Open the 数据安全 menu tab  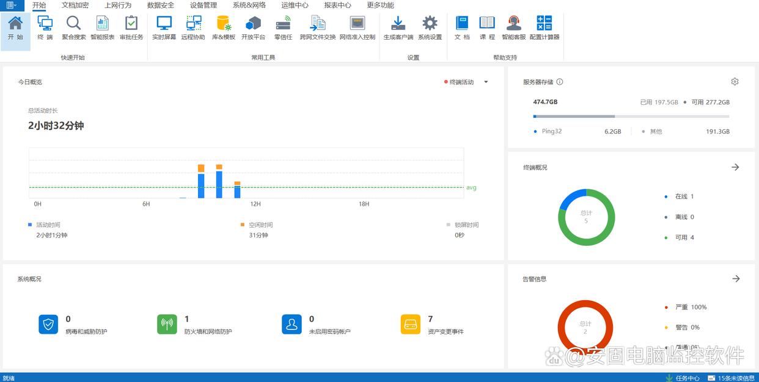pyautogui.click(x=161, y=5)
